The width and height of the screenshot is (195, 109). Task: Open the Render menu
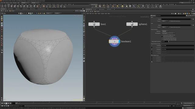[7, 3]
